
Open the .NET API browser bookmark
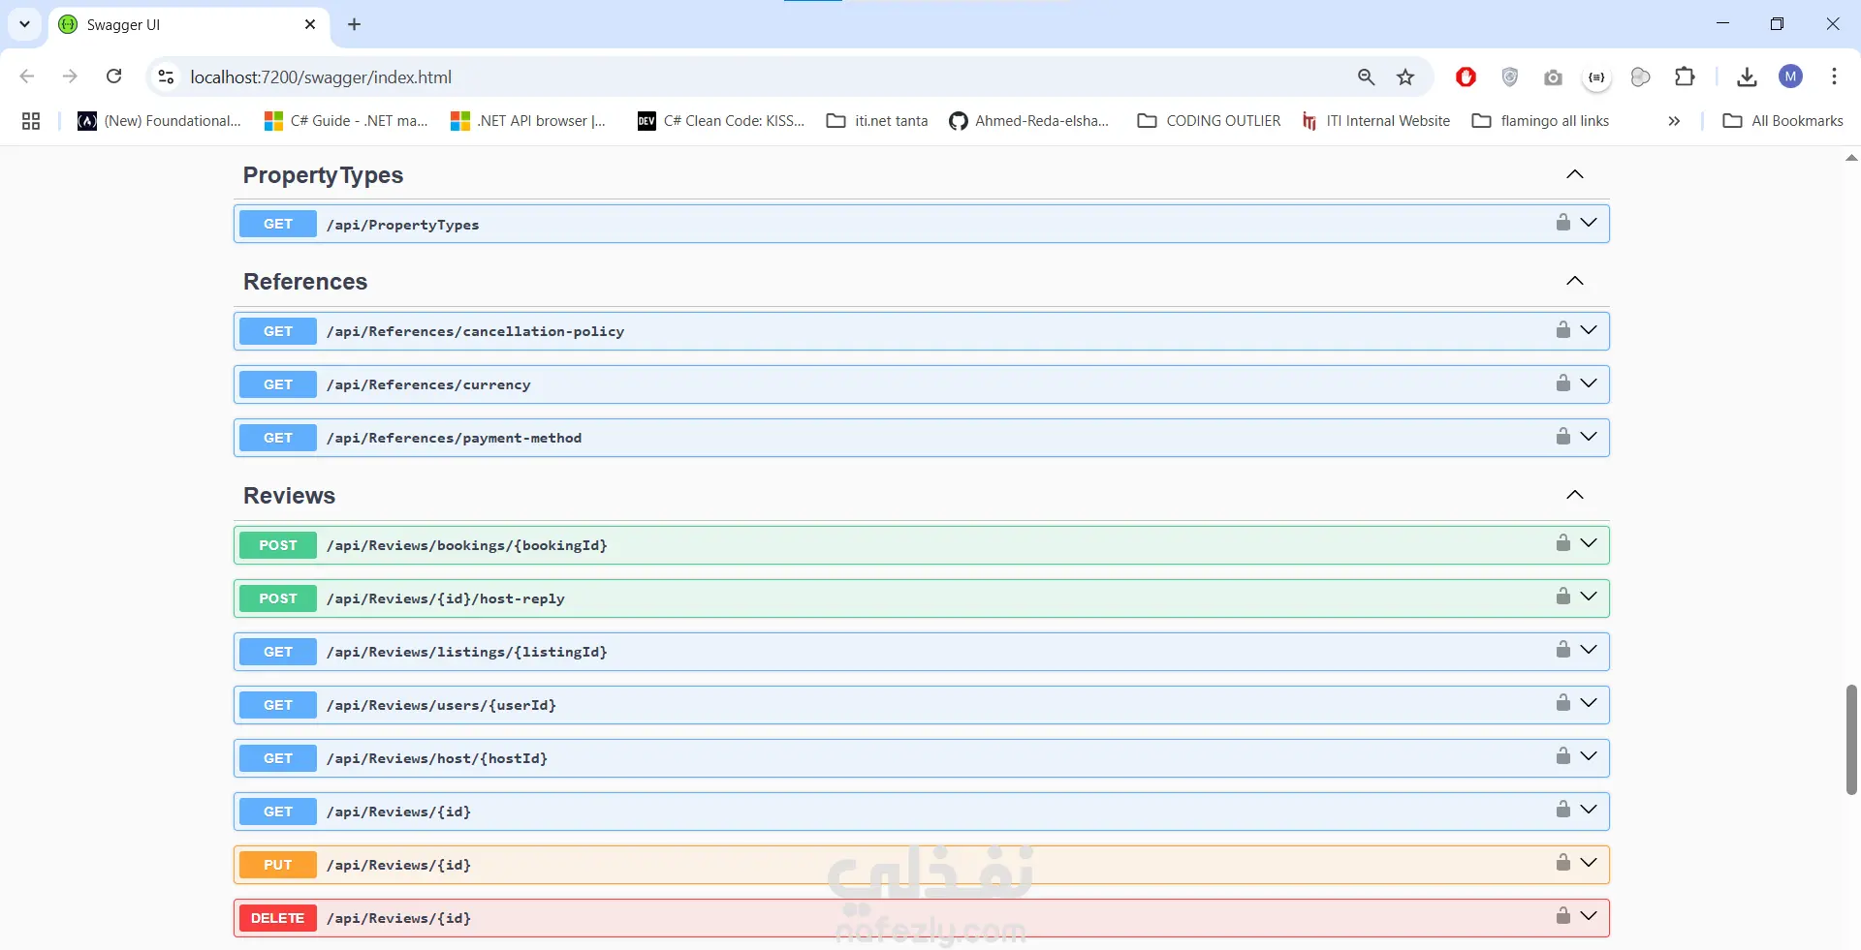[528, 121]
